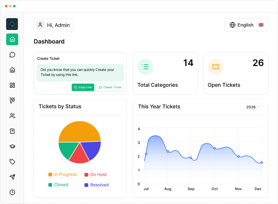Screen dimensions: 278x204
Task: Open the clock sidebar icon
Action: 12,192
